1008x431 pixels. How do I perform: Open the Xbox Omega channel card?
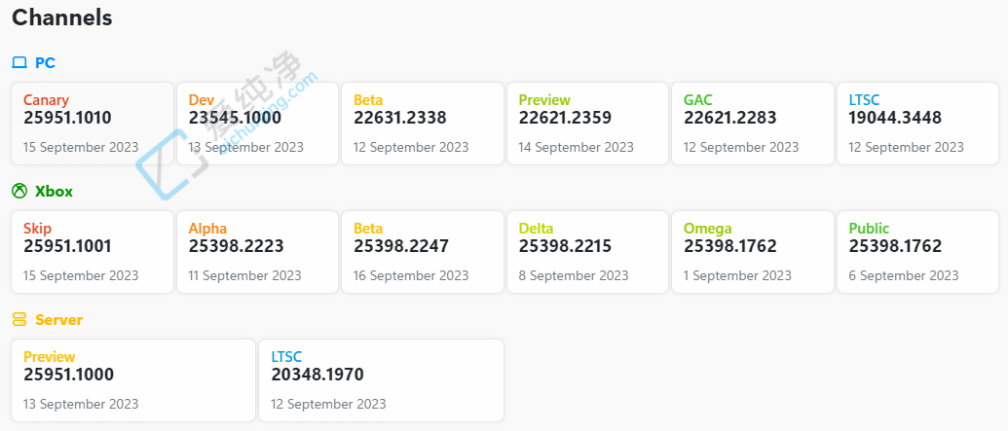(752, 252)
